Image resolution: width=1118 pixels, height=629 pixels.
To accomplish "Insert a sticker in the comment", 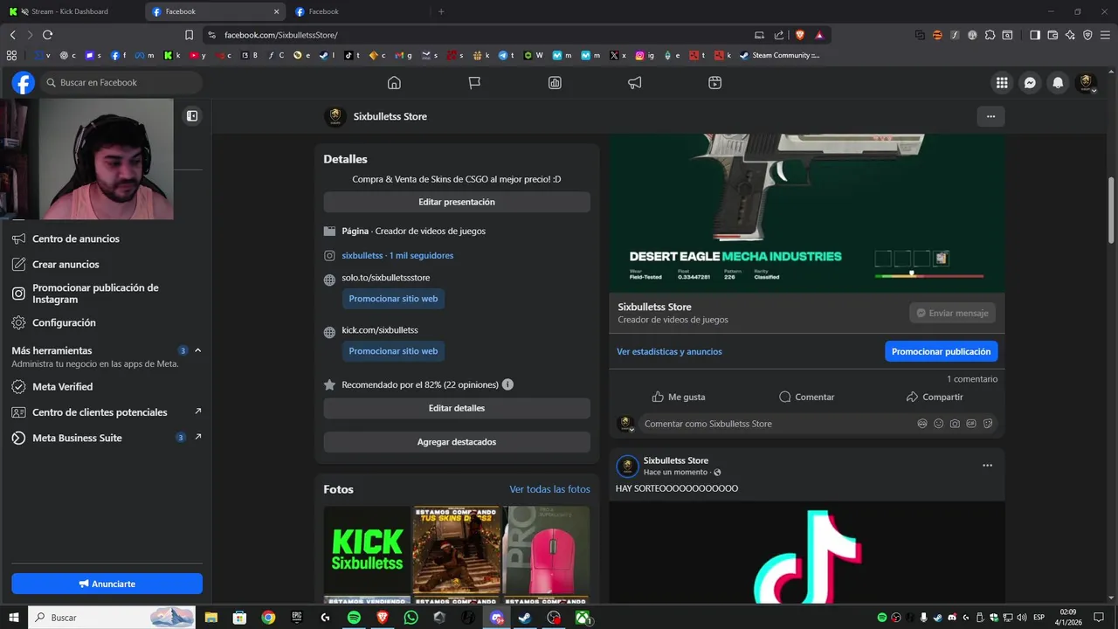I will point(988,424).
